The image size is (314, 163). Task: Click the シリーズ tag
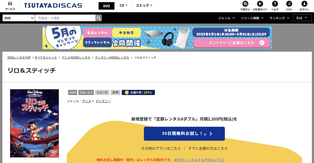[x=102, y=93]
